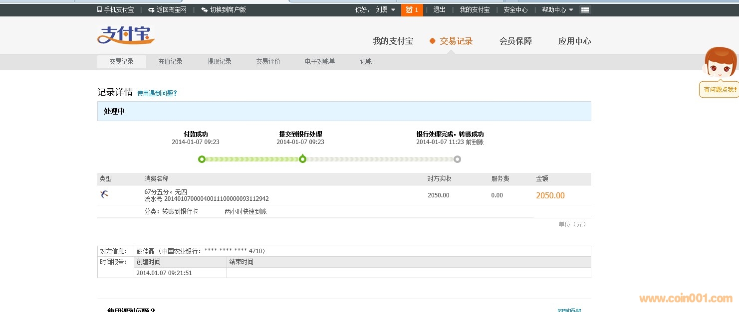This screenshot has height=312, width=739.
Task: Expand the 刘勇 user account dropdown
Action: [393, 10]
